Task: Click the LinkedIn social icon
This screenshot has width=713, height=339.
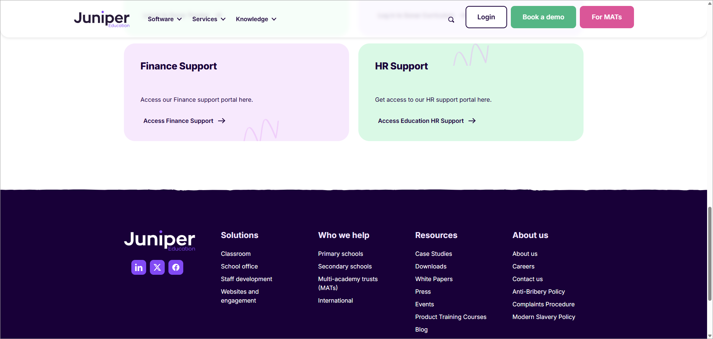Action: (138, 267)
